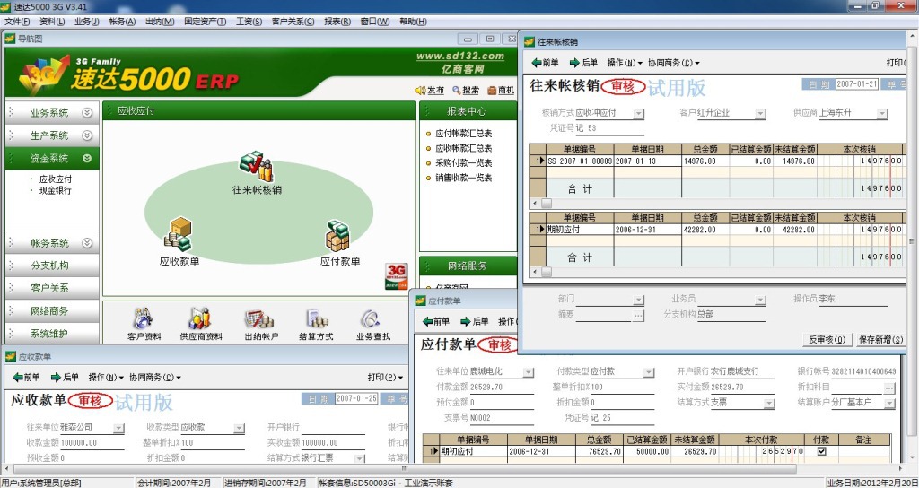Screen dimensions: 919x488
Task: Open the 部门 dropdown in 往来帐核销
Action: [x=639, y=300]
